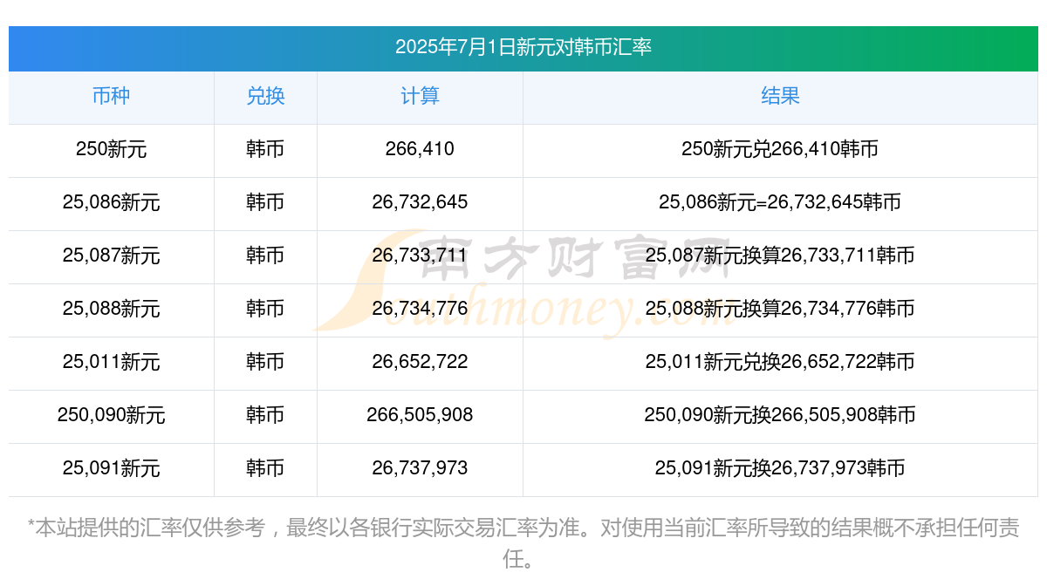Click result 25,011新元兑换26,652,722韩币

pyautogui.click(x=780, y=362)
